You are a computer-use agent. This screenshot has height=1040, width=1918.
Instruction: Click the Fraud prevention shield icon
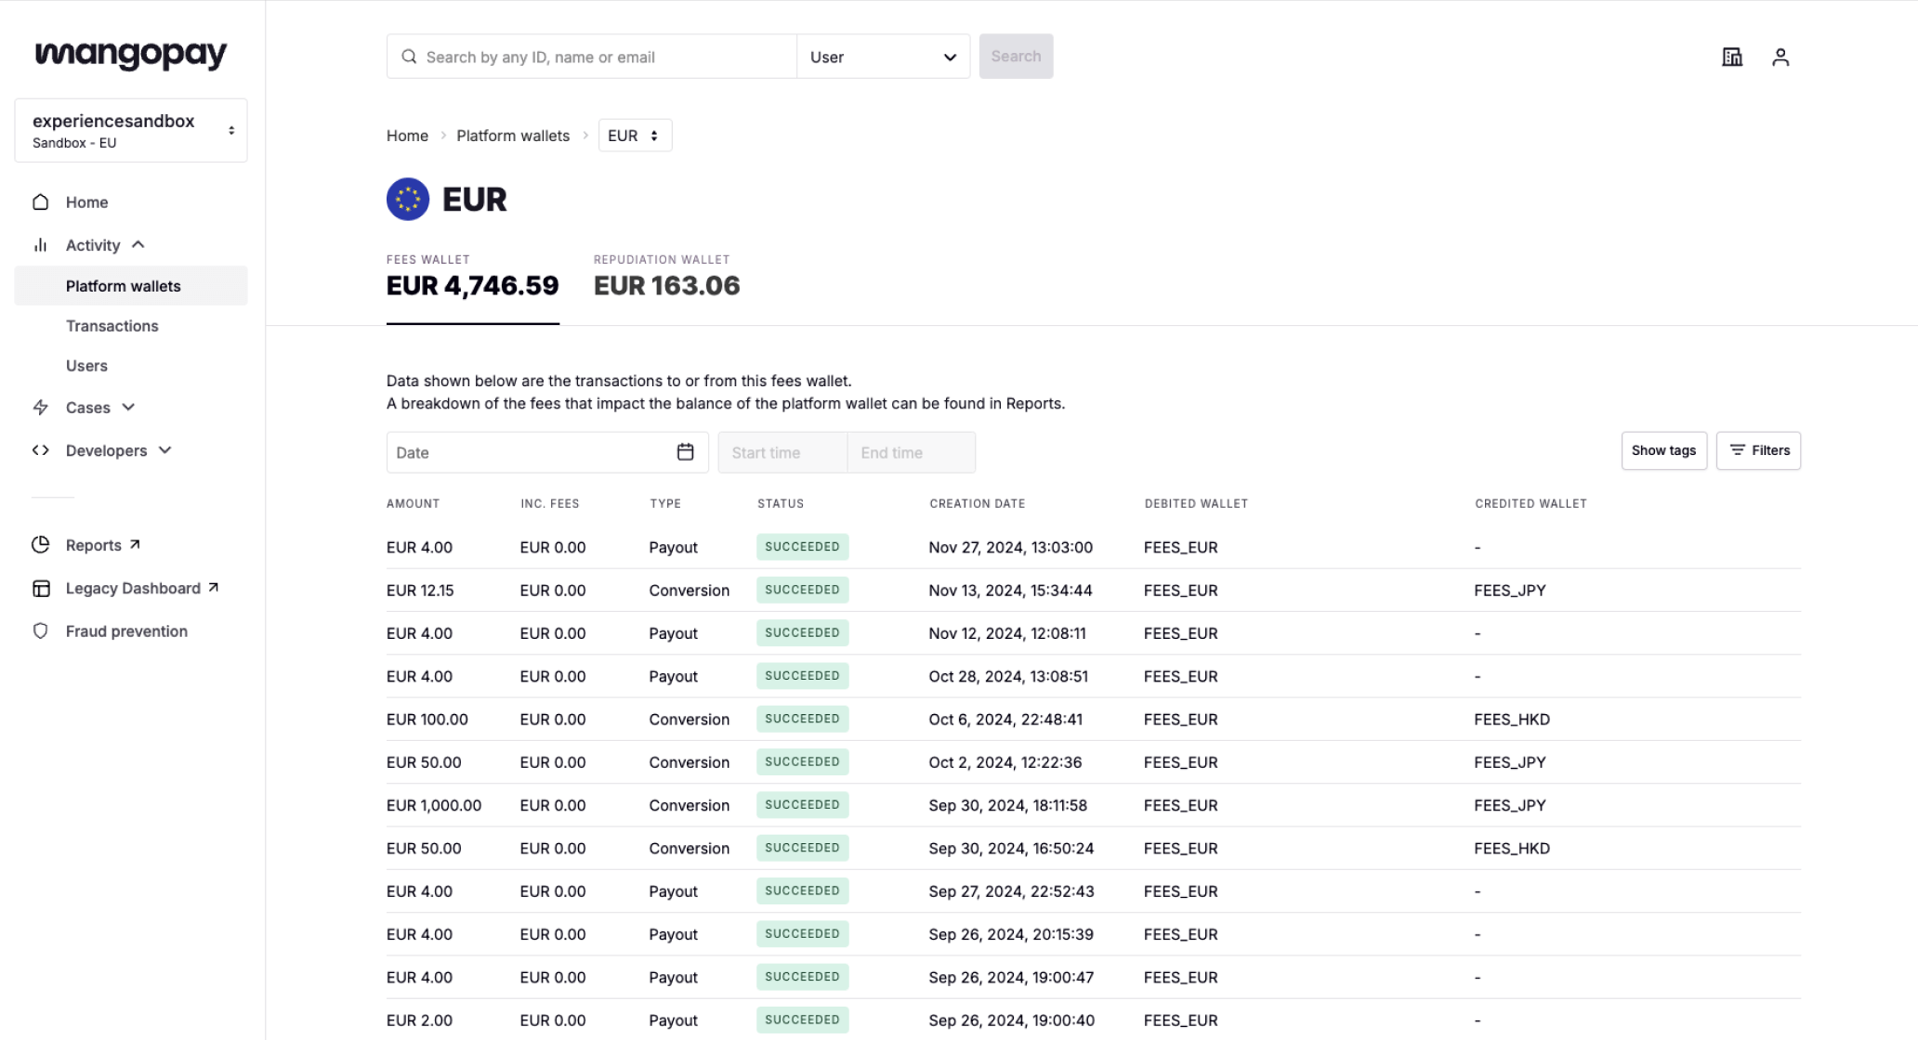click(x=41, y=630)
